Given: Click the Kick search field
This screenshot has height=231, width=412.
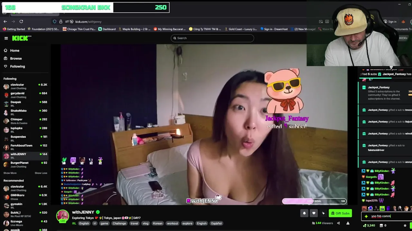Looking at the screenshot, I should tap(212, 38).
